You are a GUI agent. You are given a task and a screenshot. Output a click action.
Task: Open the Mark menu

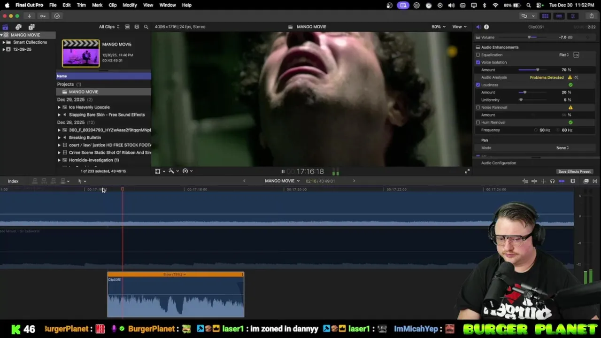(x=97, y=5)
